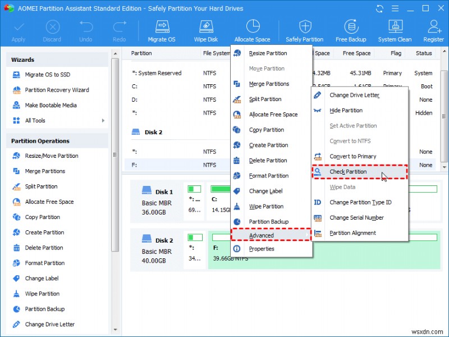The width and height of the screenshot is (449, 337).
Task: Expand the Advanced submenu in the context menu
Action: point(261,235)
